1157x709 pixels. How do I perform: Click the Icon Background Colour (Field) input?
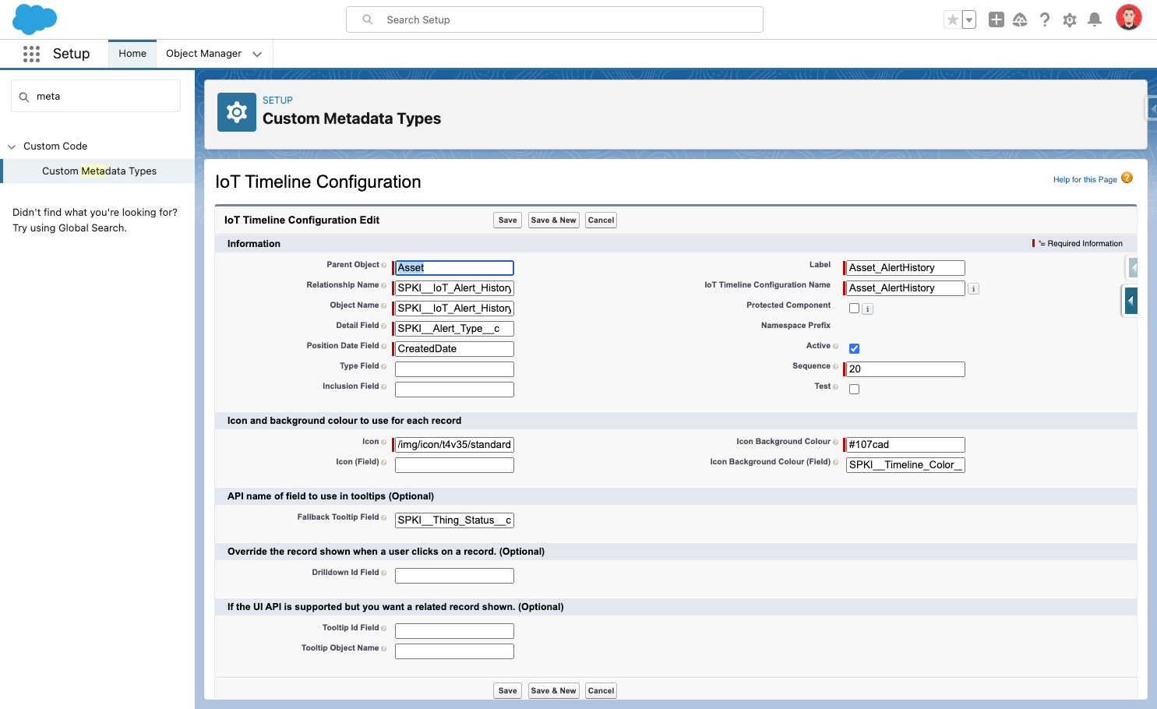tap(905, 465)
